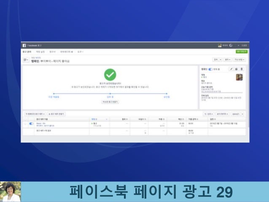Click the large green approval checkmark
The height and width of the screenshot is (202, 269).
pos(110,75)
